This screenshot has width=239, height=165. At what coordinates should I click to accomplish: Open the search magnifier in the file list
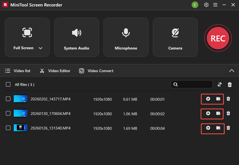[175, 84]
